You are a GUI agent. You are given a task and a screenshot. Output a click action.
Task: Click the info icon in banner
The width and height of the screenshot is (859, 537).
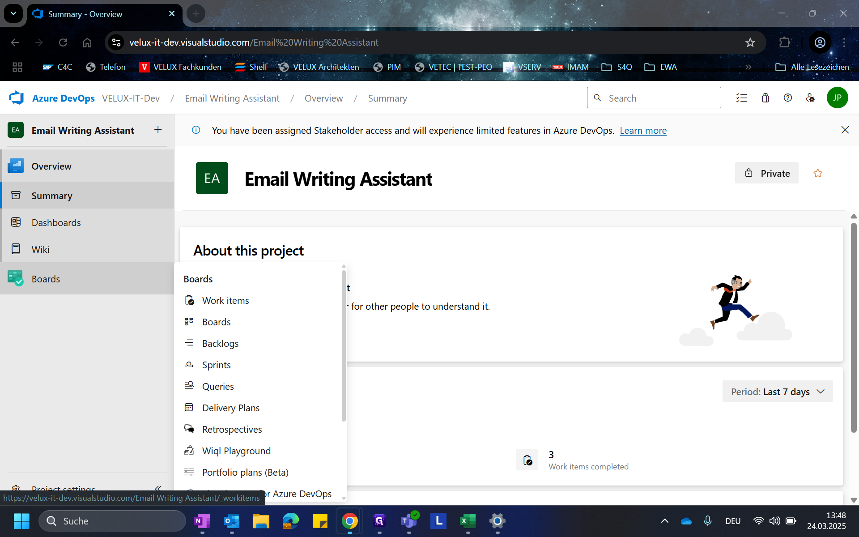(196, 130)
